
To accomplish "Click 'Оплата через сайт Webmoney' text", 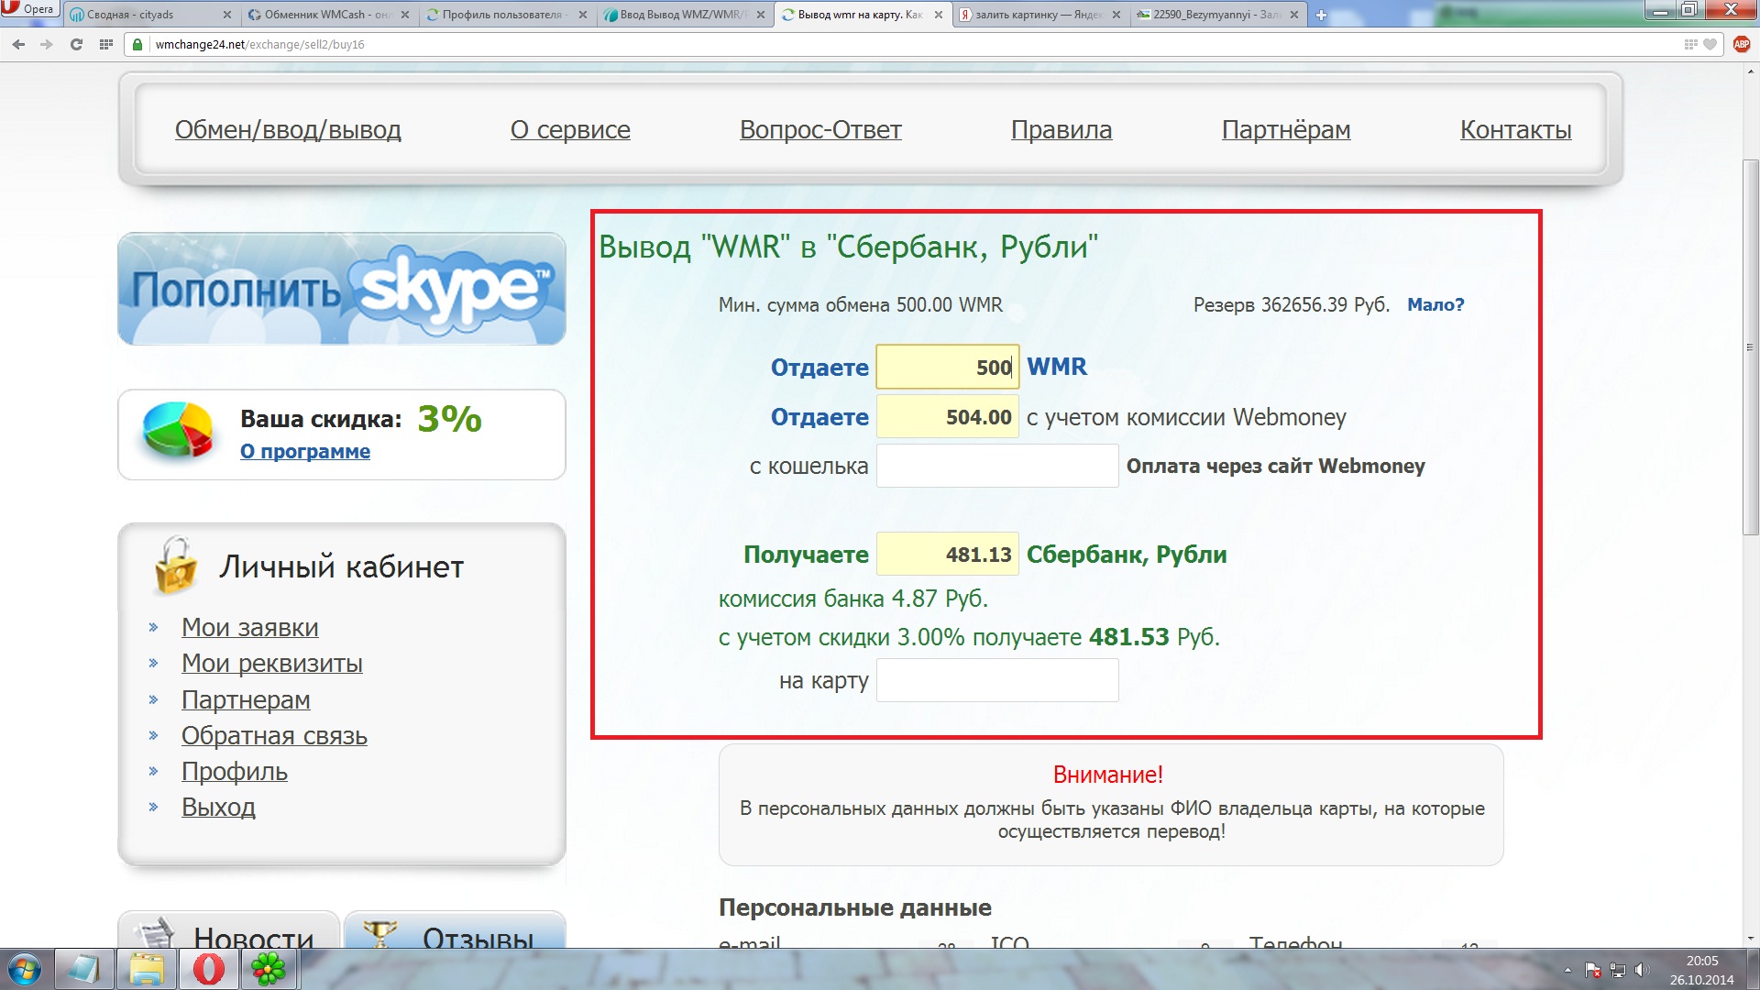I will pyautogui.click(x=1275, y=466).
